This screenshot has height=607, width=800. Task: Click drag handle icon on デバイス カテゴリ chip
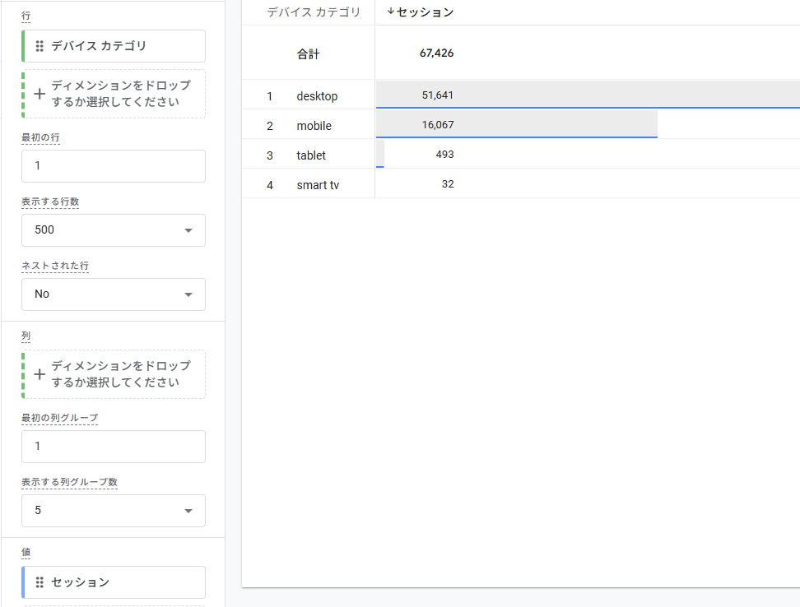[40, 46]
